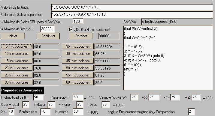
Task: Edit the Variable Activa W= field
Action: pos(134,97)
